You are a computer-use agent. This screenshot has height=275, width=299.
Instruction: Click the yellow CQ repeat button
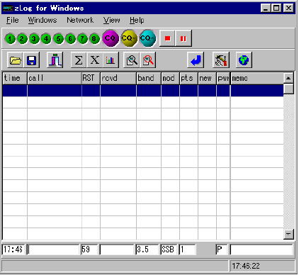(129, 38)
